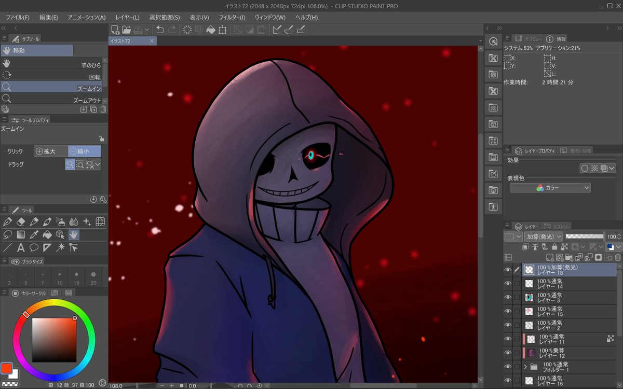Click the layer opacity slider
This screenshot has height=389, width=623.
585,237
